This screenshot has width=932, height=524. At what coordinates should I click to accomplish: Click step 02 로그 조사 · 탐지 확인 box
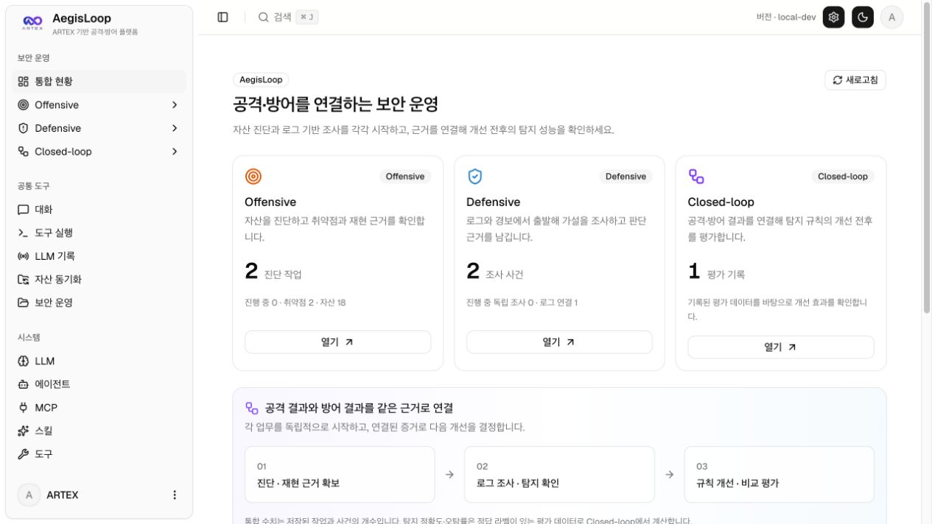559,475
